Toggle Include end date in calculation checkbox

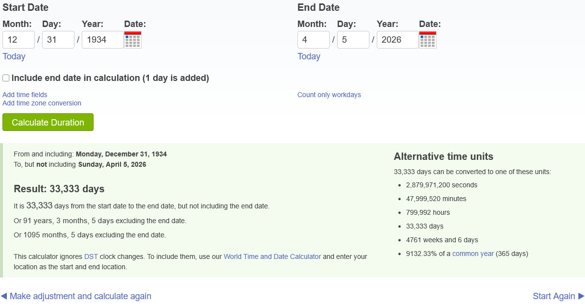(6, 78)
